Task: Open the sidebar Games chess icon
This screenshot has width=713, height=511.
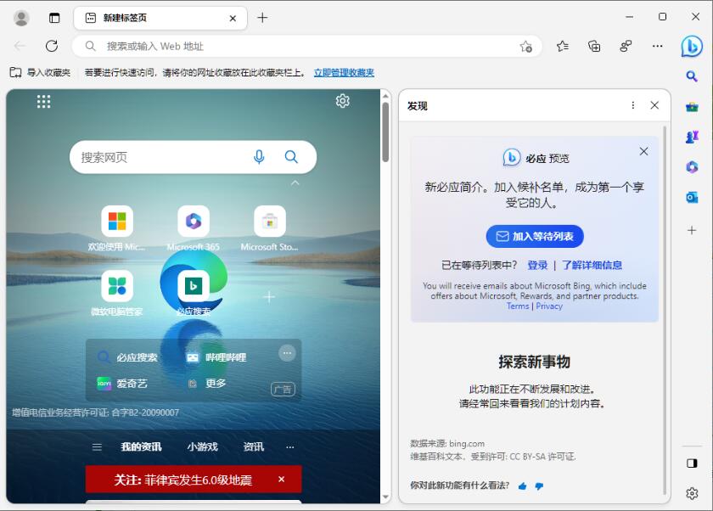Action: 692,137
